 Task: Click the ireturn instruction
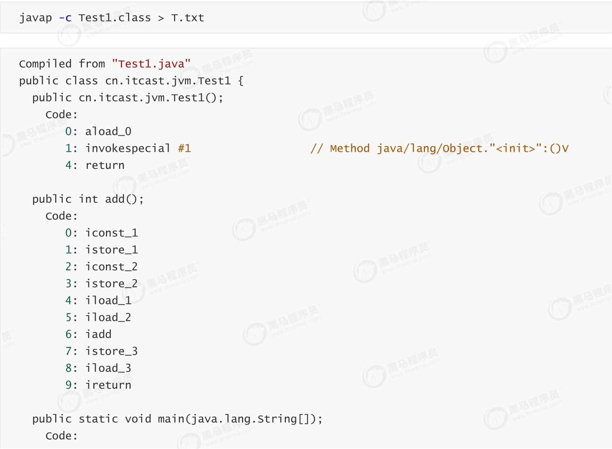click(108, 385)
